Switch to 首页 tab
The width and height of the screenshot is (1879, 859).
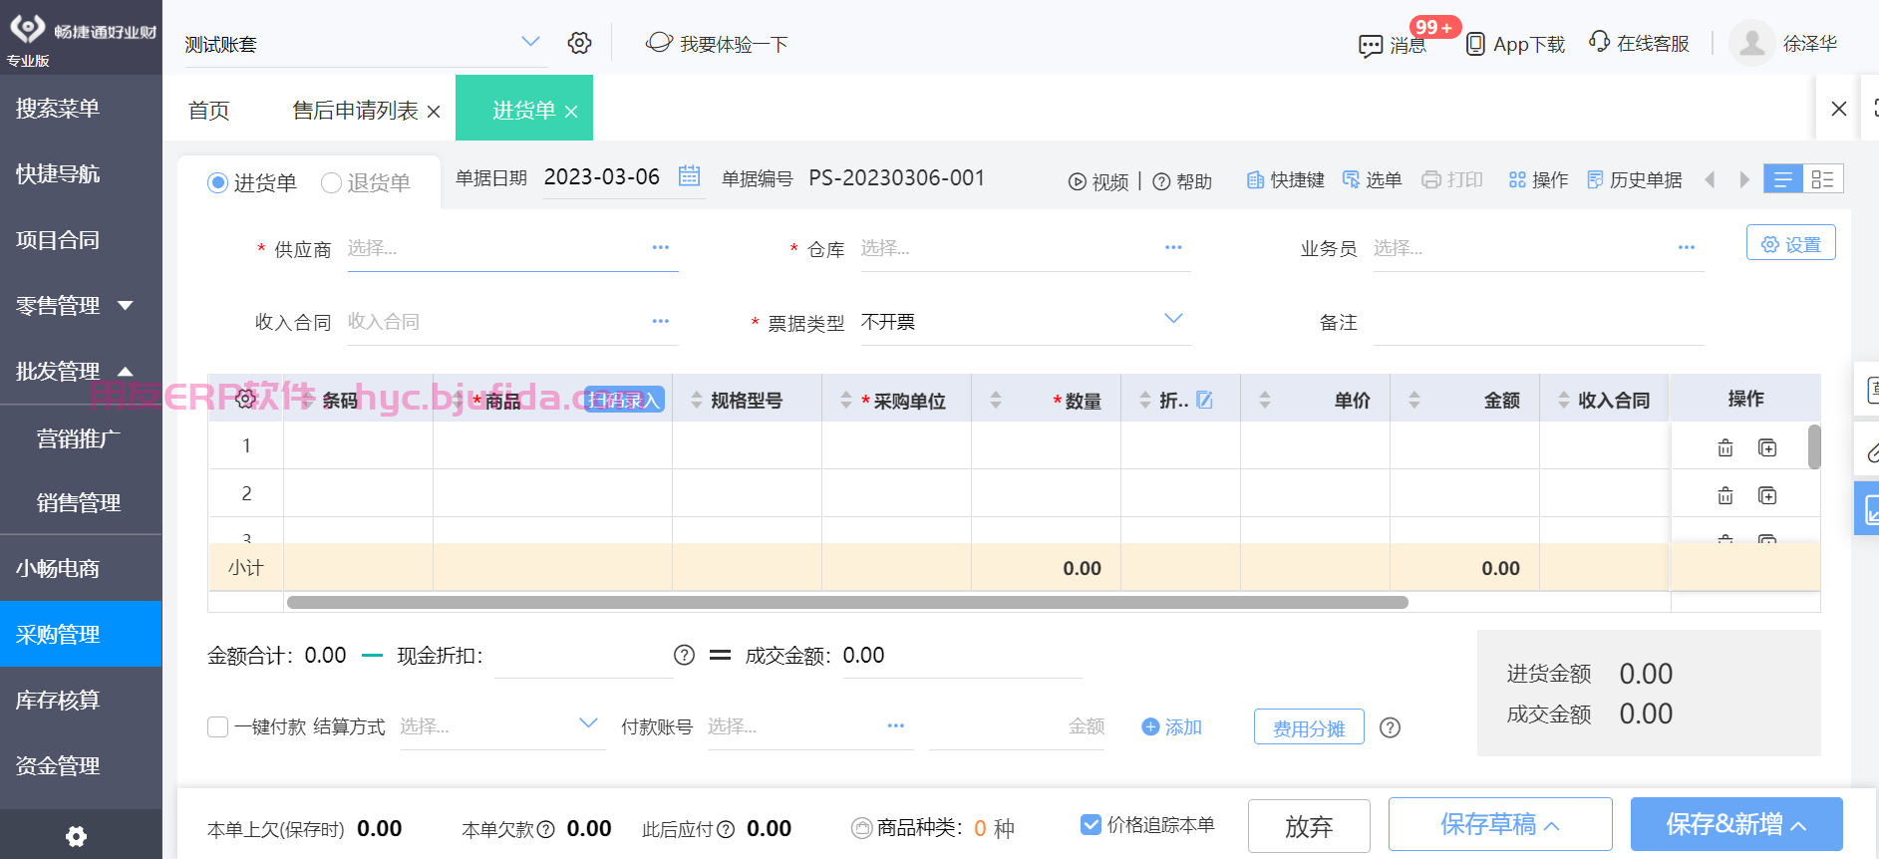(209, 111)
